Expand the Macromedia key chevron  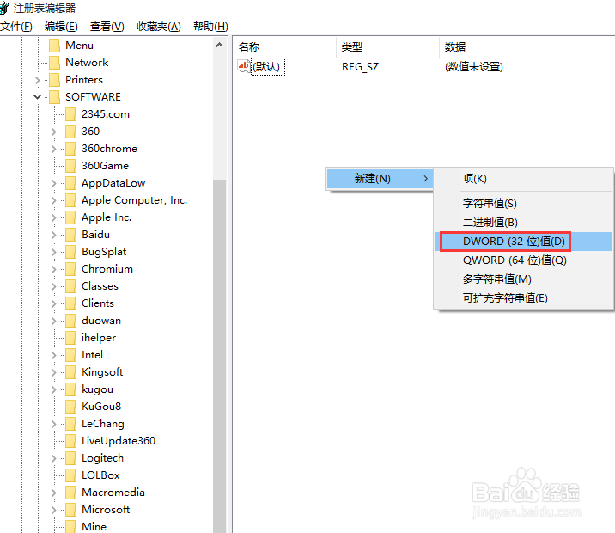(54, 493)
